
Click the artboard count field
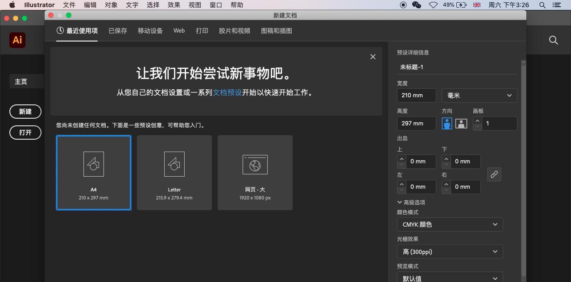(x=500, y=124)
